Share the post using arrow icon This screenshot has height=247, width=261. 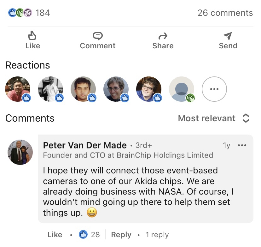coord(163,36)
